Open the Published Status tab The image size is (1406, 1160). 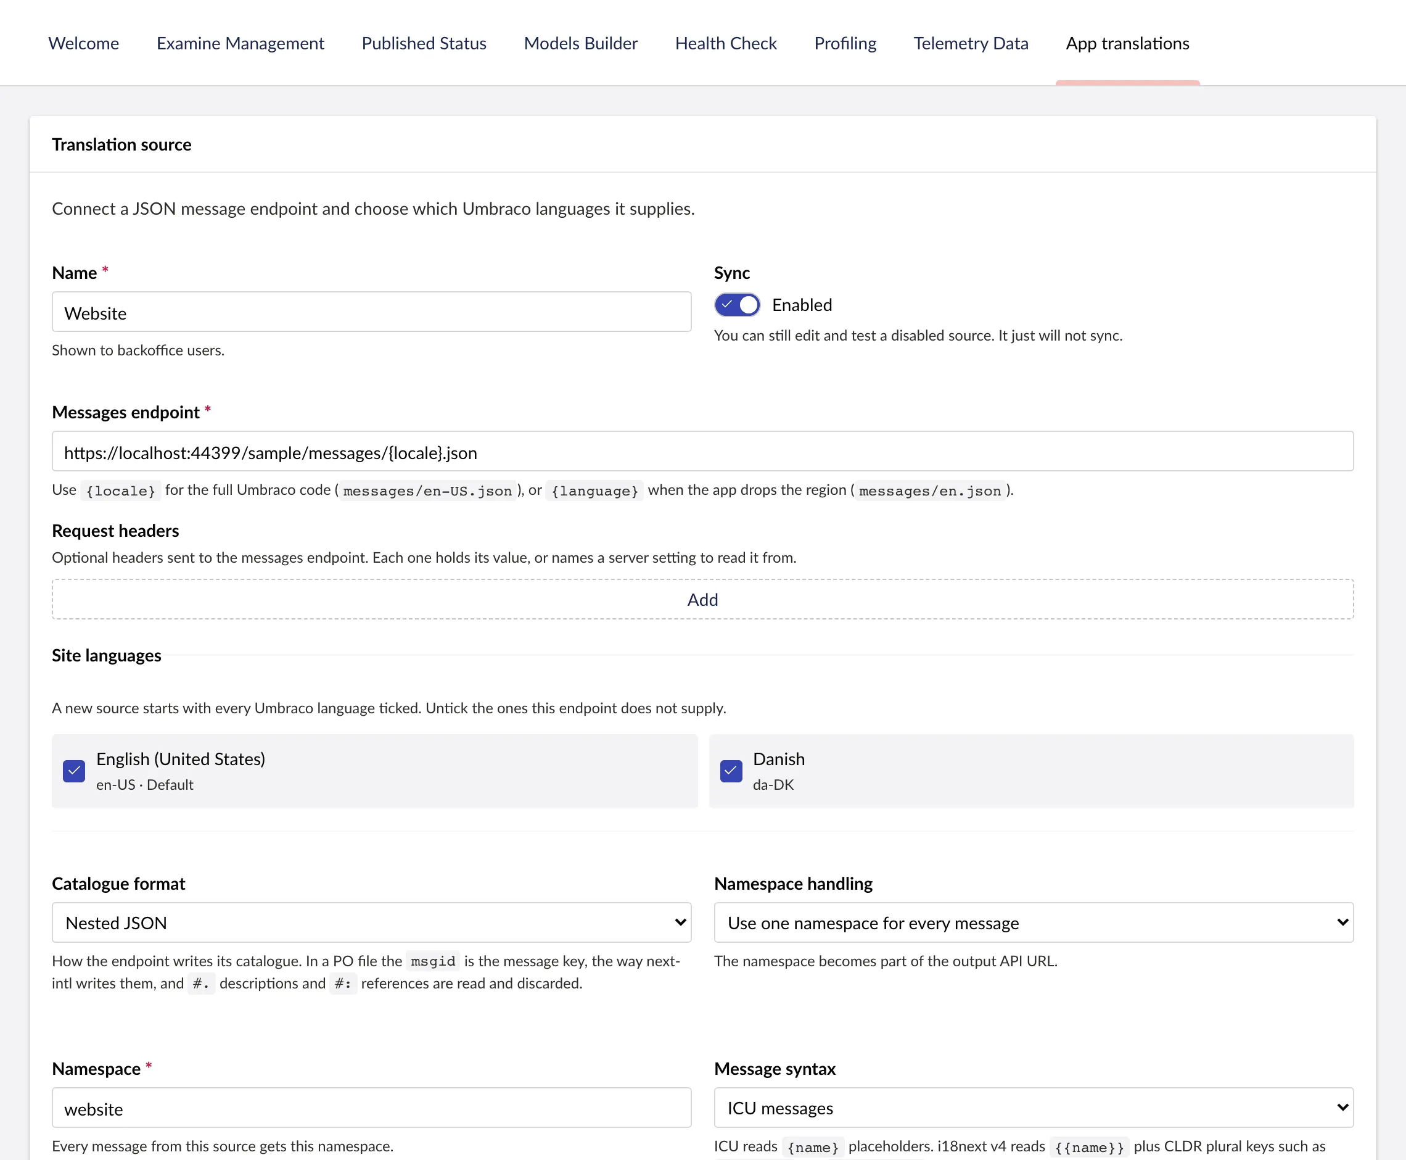coord(424,43)
